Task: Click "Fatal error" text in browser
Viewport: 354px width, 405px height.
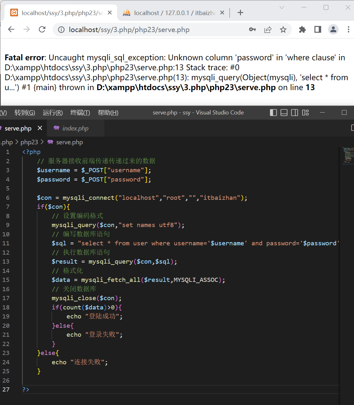Action: click(24, 58)
